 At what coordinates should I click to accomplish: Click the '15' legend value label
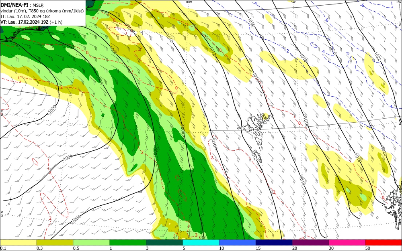click(258, 248)
